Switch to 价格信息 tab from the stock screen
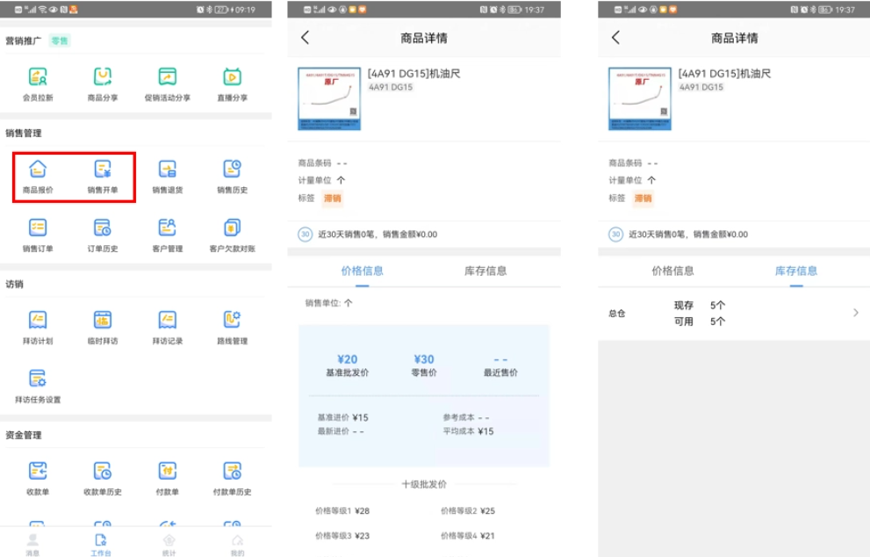This screenshot has height=557, width=870. click(x=673, y=271)
